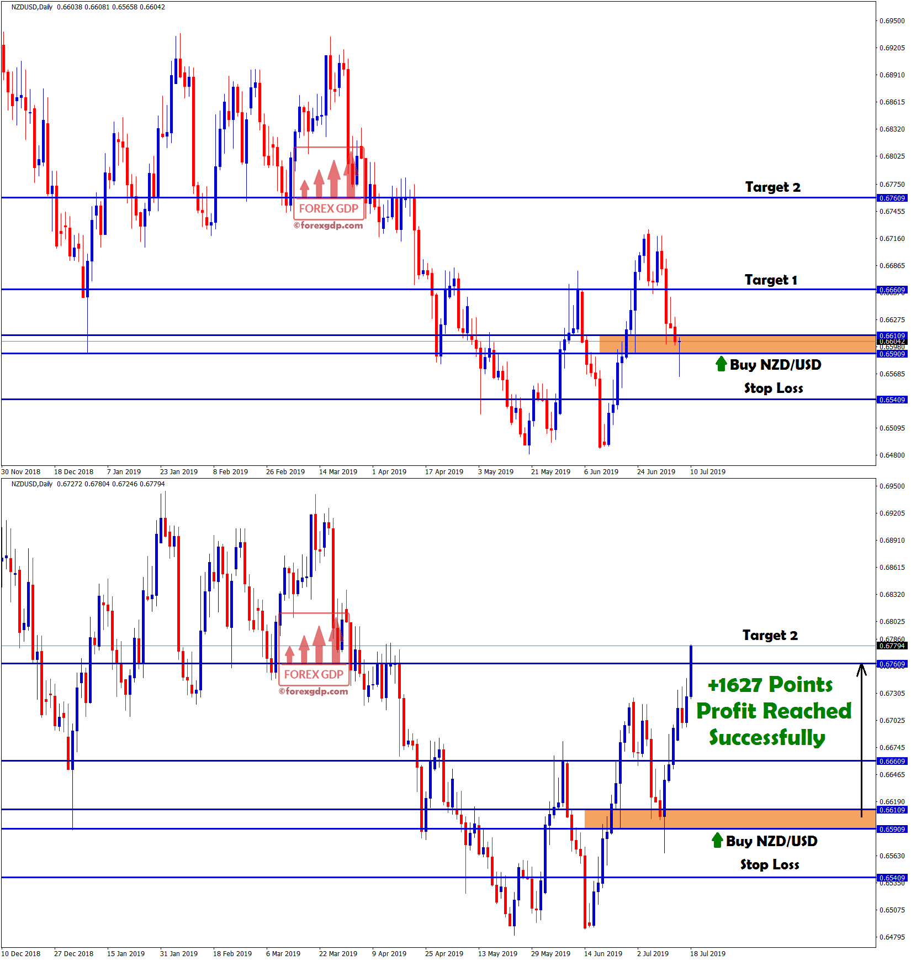
Task: Click the green buy arrow in the bottom chart
Action: 717,840
